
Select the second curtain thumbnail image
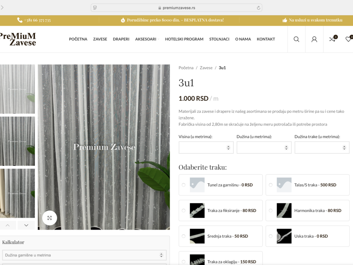tap(17, 141)
